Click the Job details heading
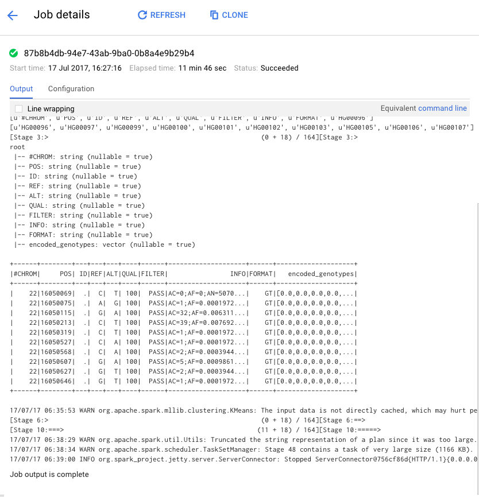 pyautogui.click(x=61, y=15)
